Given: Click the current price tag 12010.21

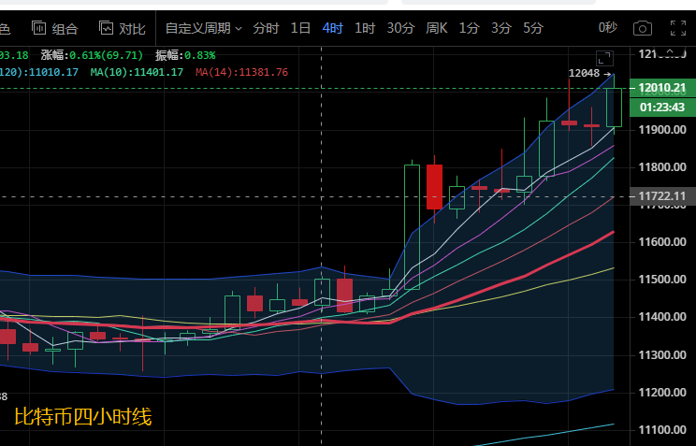Looking at the screenshot, I should [661, 88].
